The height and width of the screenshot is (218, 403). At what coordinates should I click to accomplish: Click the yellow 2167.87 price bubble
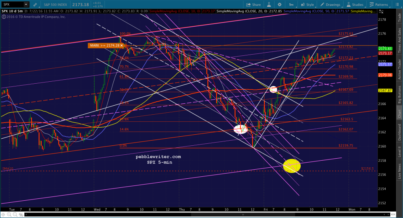(385, 90)
